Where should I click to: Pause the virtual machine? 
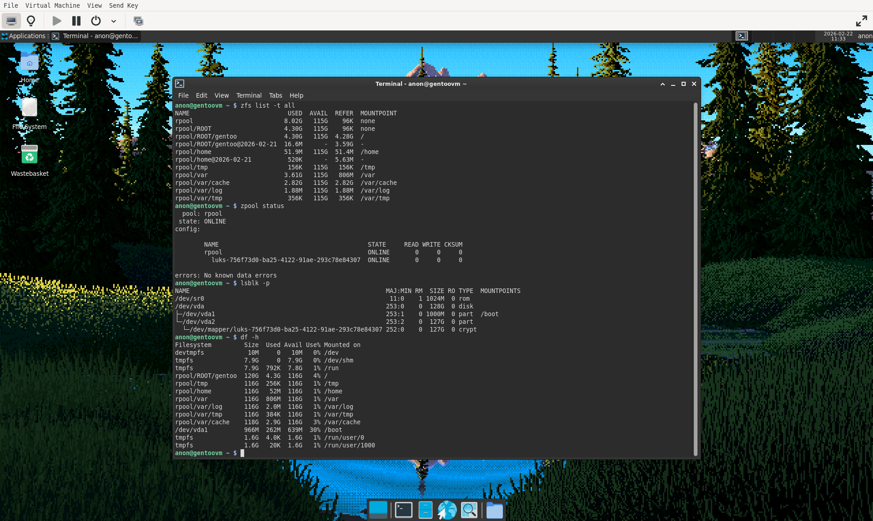point(76,21)
